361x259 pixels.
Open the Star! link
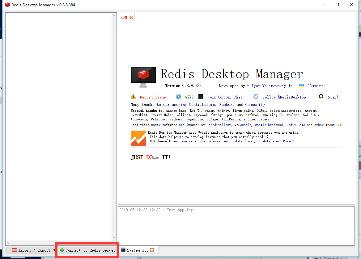point(333,97)
